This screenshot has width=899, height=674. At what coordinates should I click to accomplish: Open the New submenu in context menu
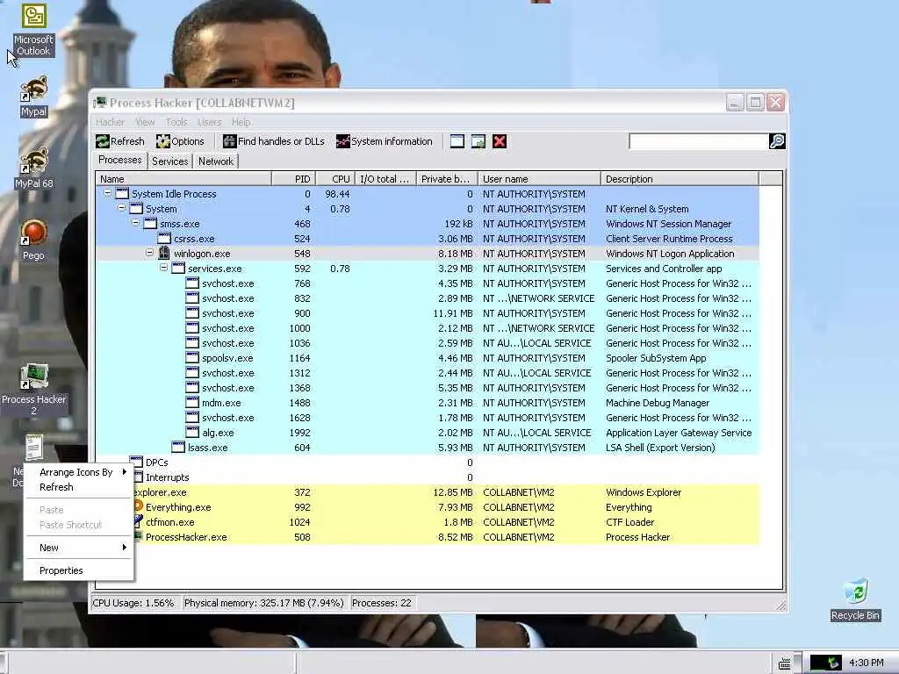[x=78, y=548]
